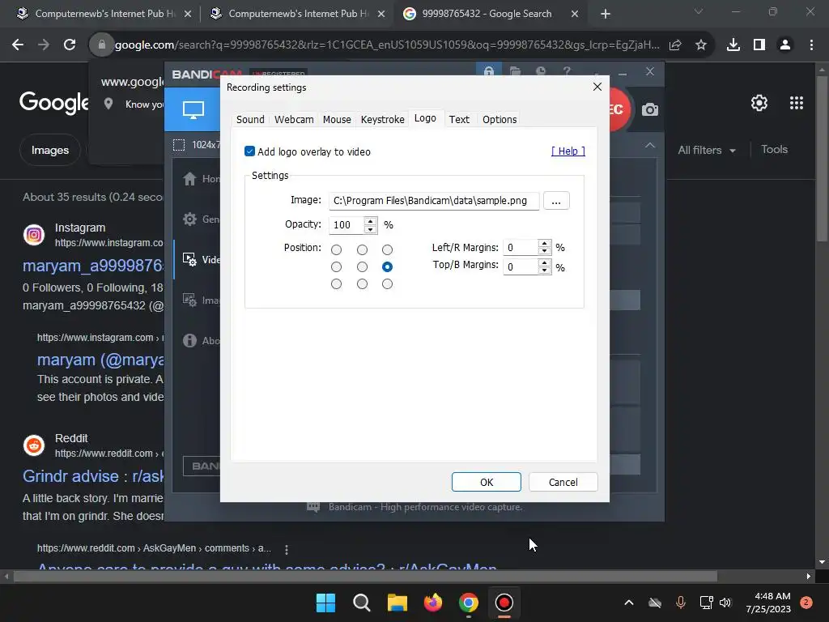Select the Text tab
The width and height of the screenshot is (829, 622).
click(459, 120)
